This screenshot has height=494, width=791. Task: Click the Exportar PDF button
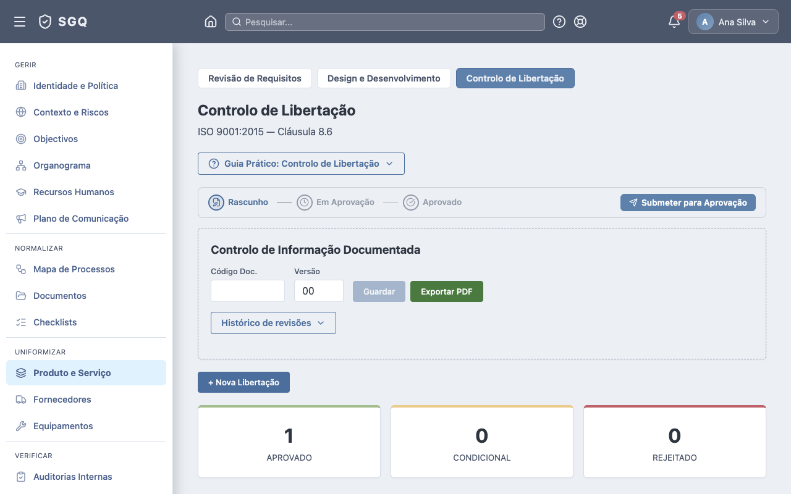(447, 291)
